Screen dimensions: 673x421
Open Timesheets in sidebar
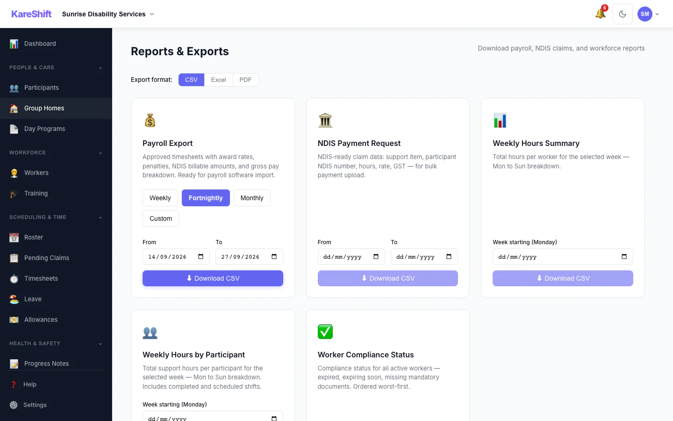click(x=56, y=278)
